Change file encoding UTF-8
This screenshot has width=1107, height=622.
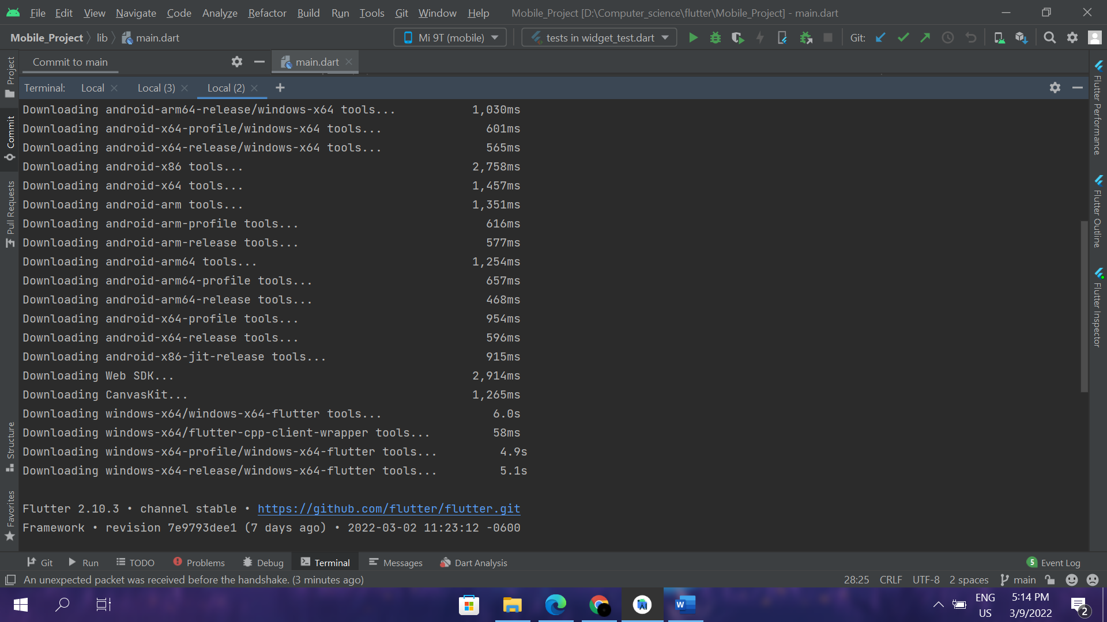926,580
